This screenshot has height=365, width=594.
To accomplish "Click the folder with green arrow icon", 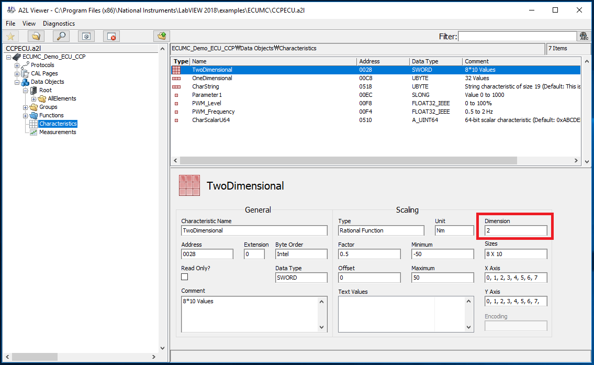I will [161, 36].
